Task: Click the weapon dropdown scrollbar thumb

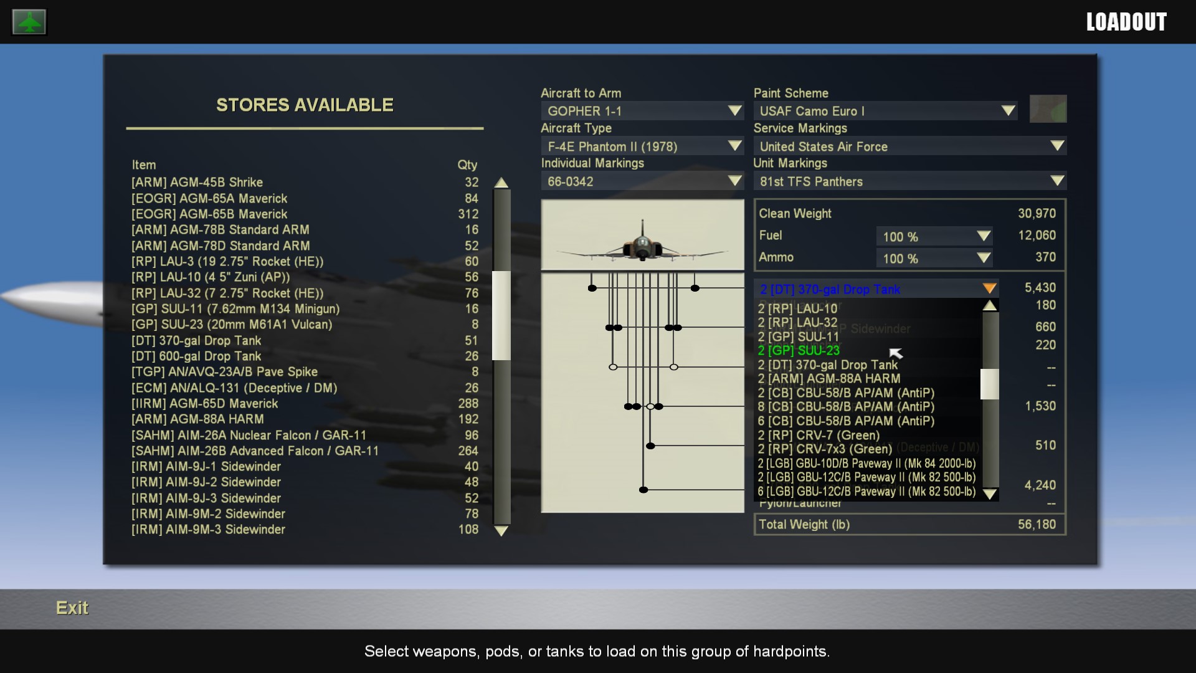Action: (x=990, y=384)
